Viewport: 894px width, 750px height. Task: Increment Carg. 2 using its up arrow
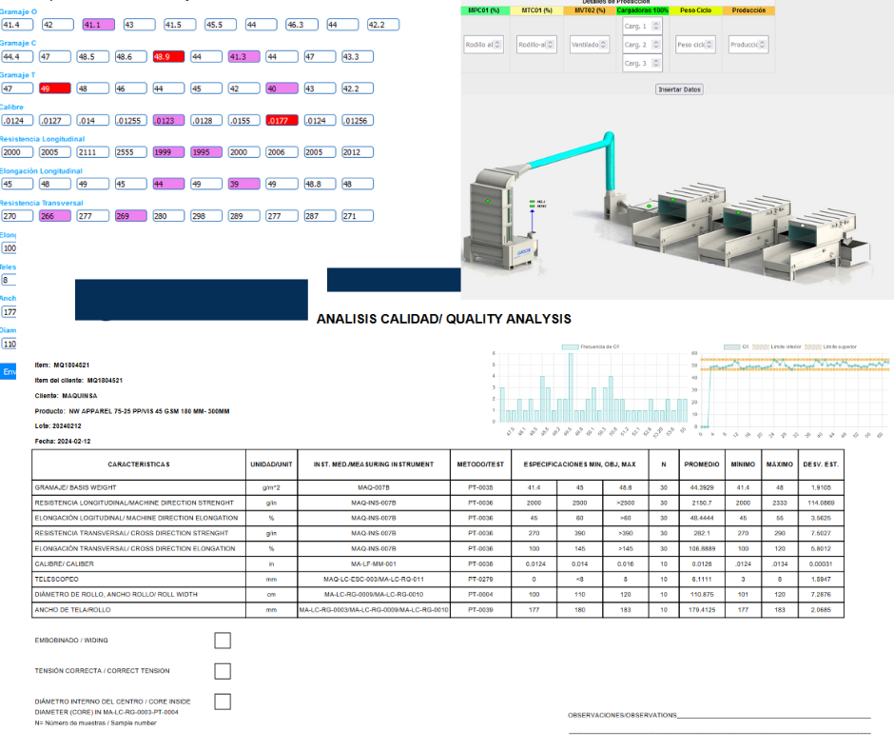pyautogui.click(x=657, y=41)
